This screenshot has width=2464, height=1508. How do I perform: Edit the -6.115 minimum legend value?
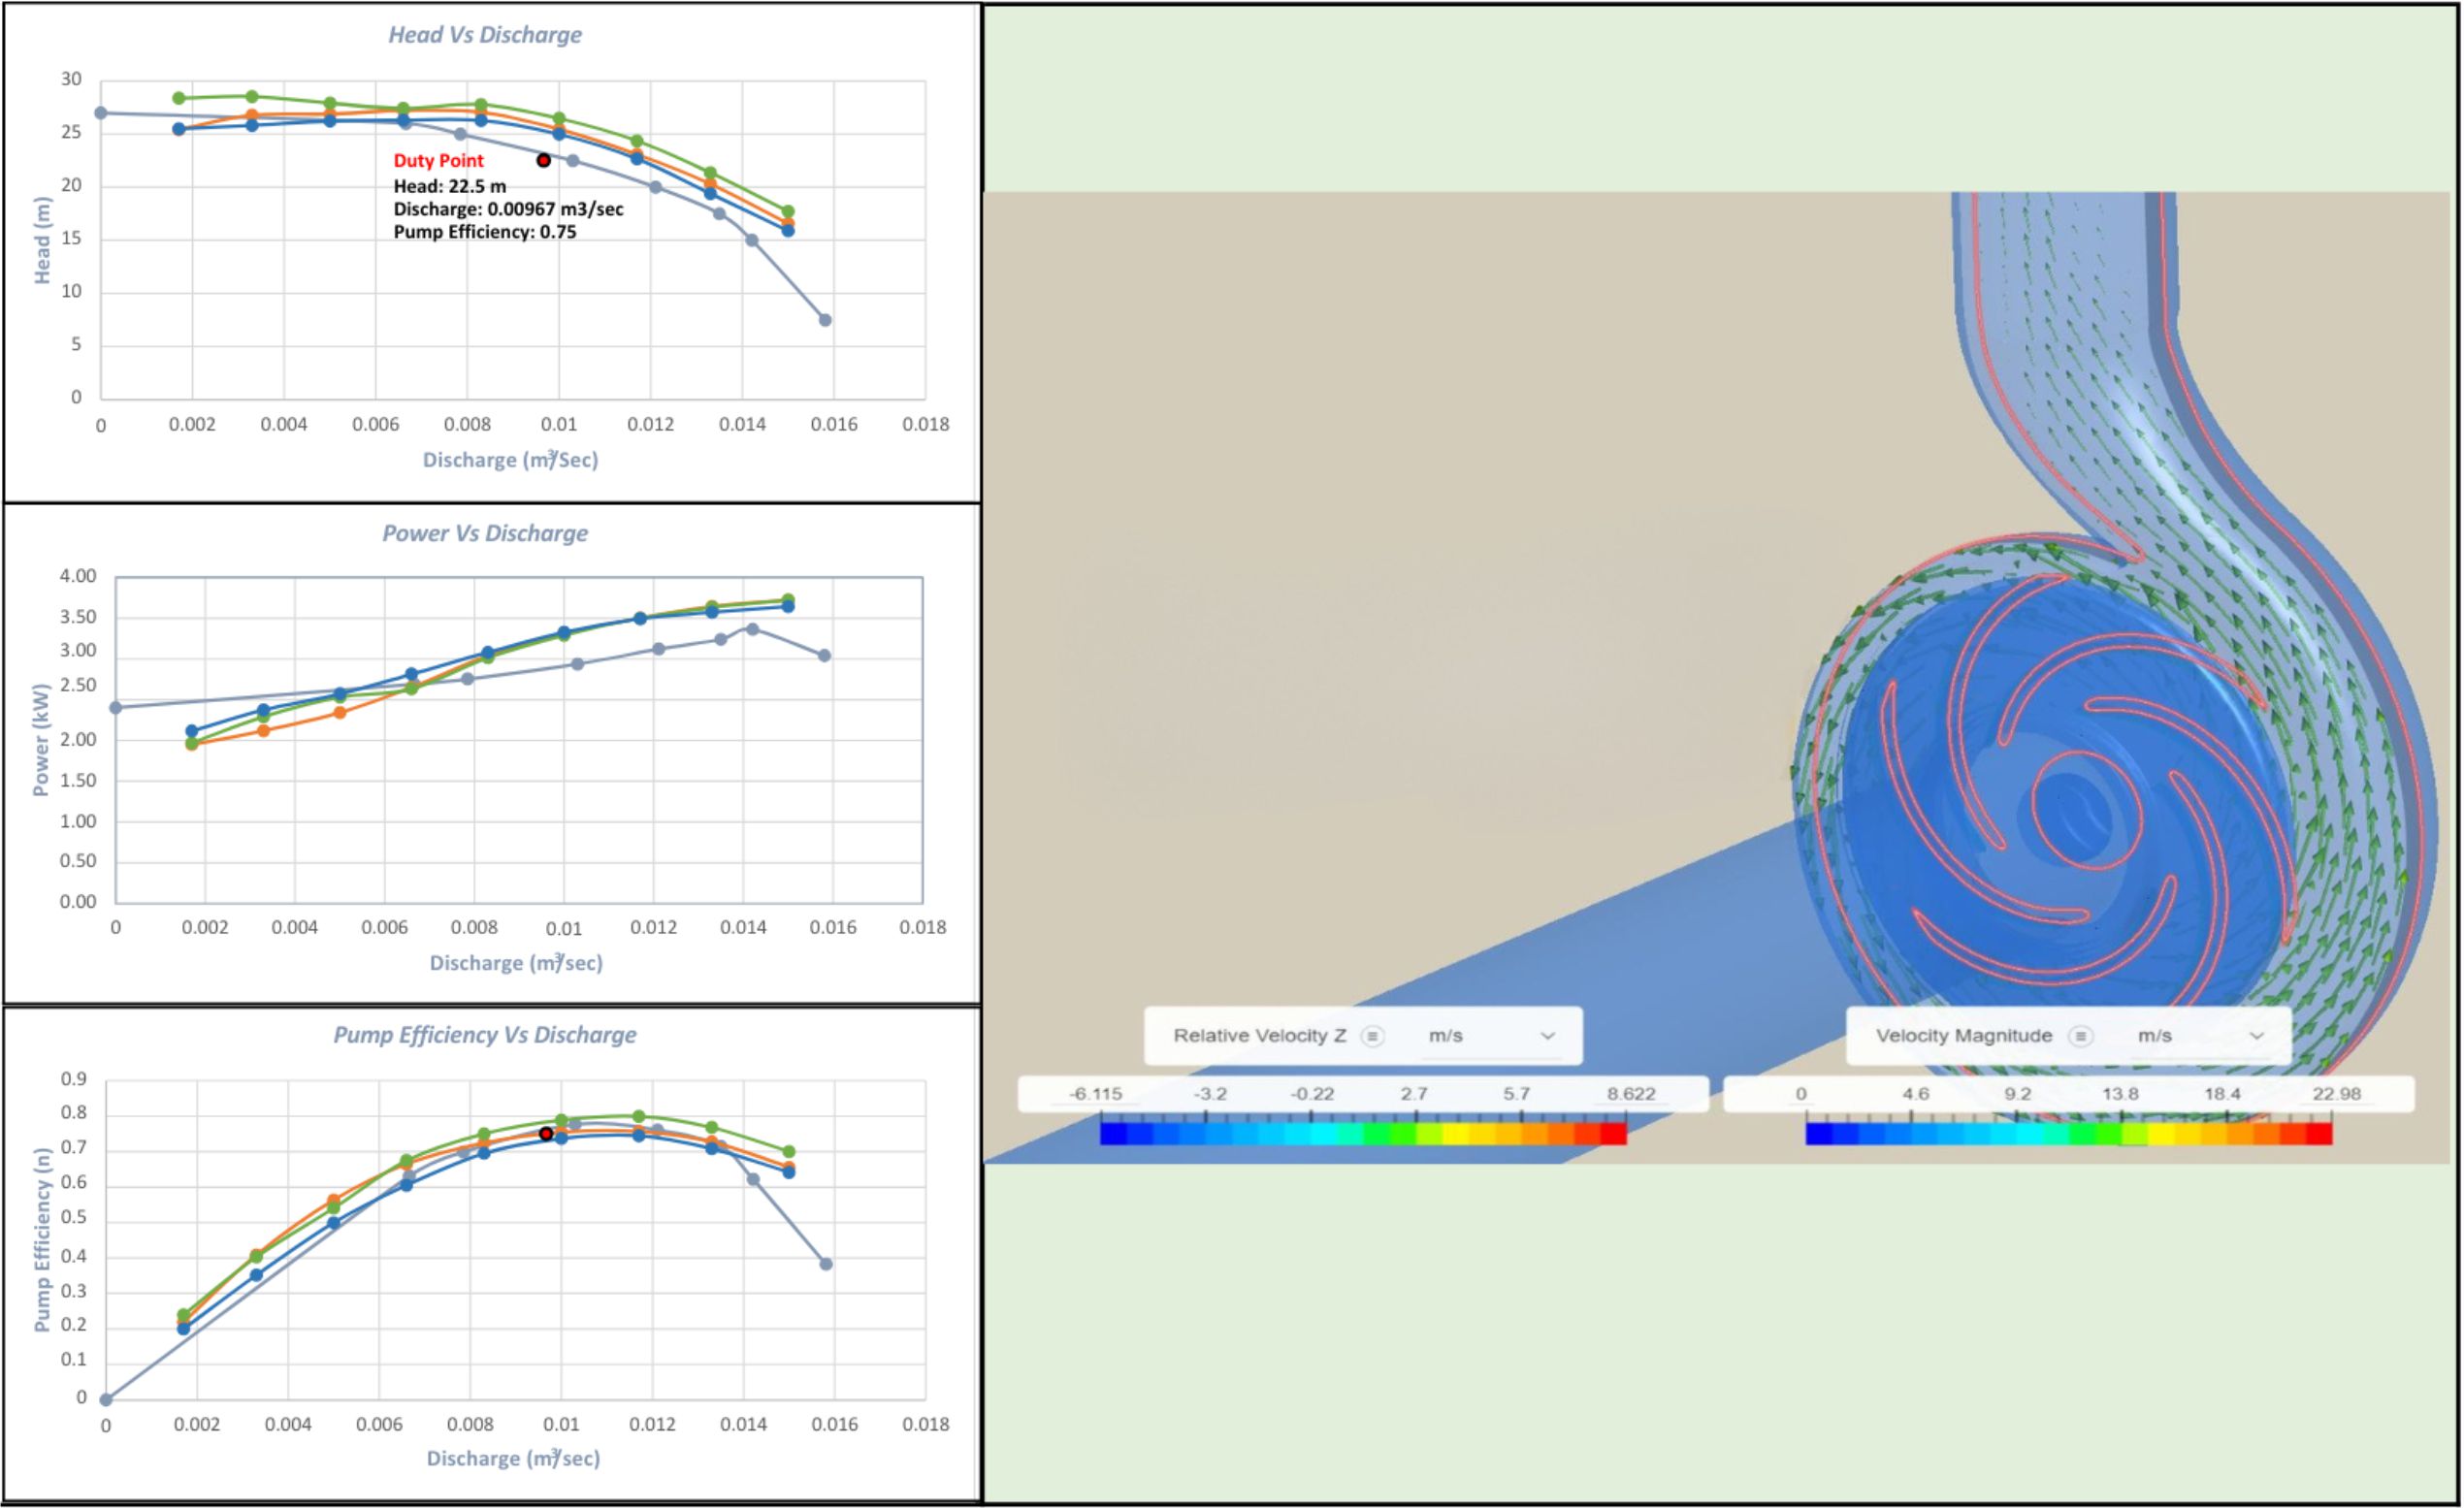point(1095,1094)
